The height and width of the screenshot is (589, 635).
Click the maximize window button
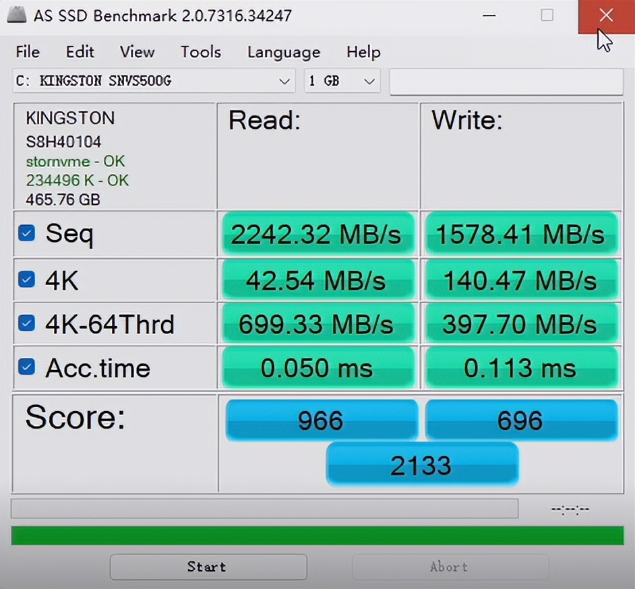[547, 15]
